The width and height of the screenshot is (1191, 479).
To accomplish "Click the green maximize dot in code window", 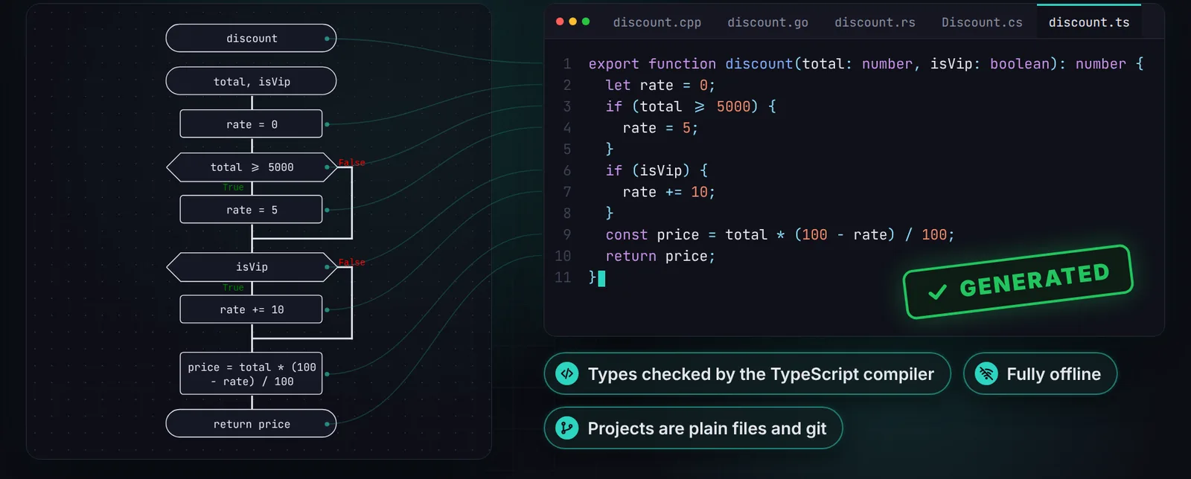I will click(x=586, y=22).
